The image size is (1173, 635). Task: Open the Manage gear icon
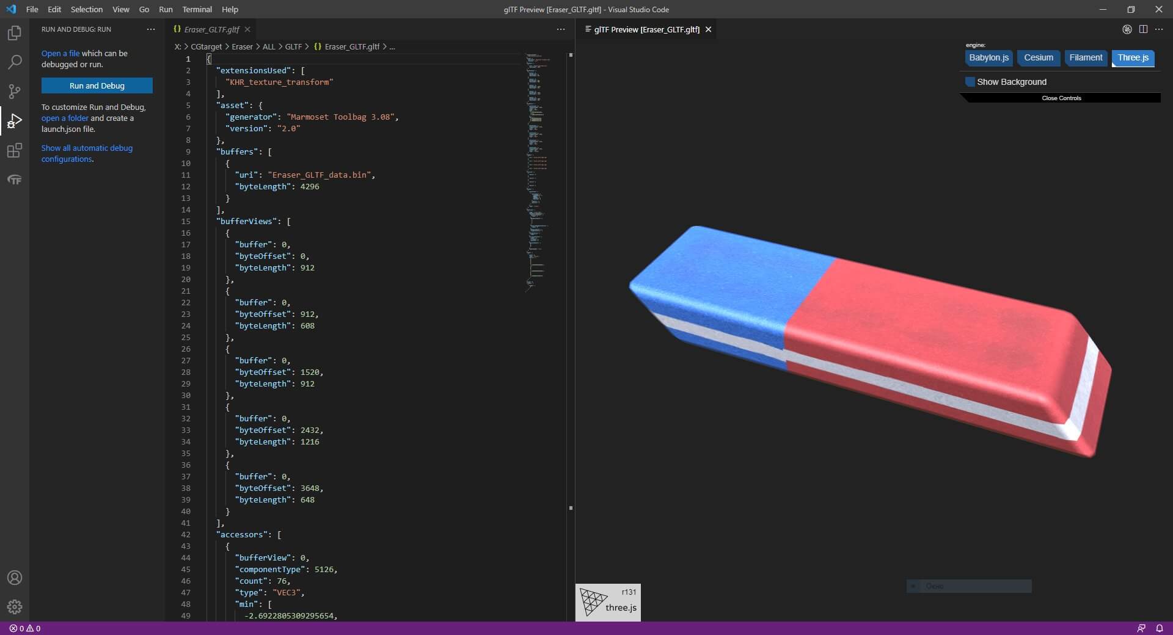(x=15, y=606)
